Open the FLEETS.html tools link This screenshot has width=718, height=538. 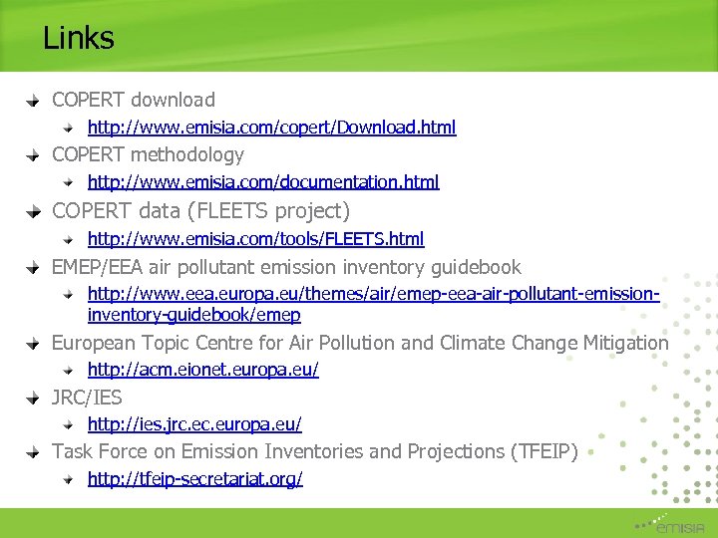tap(255, 239)
